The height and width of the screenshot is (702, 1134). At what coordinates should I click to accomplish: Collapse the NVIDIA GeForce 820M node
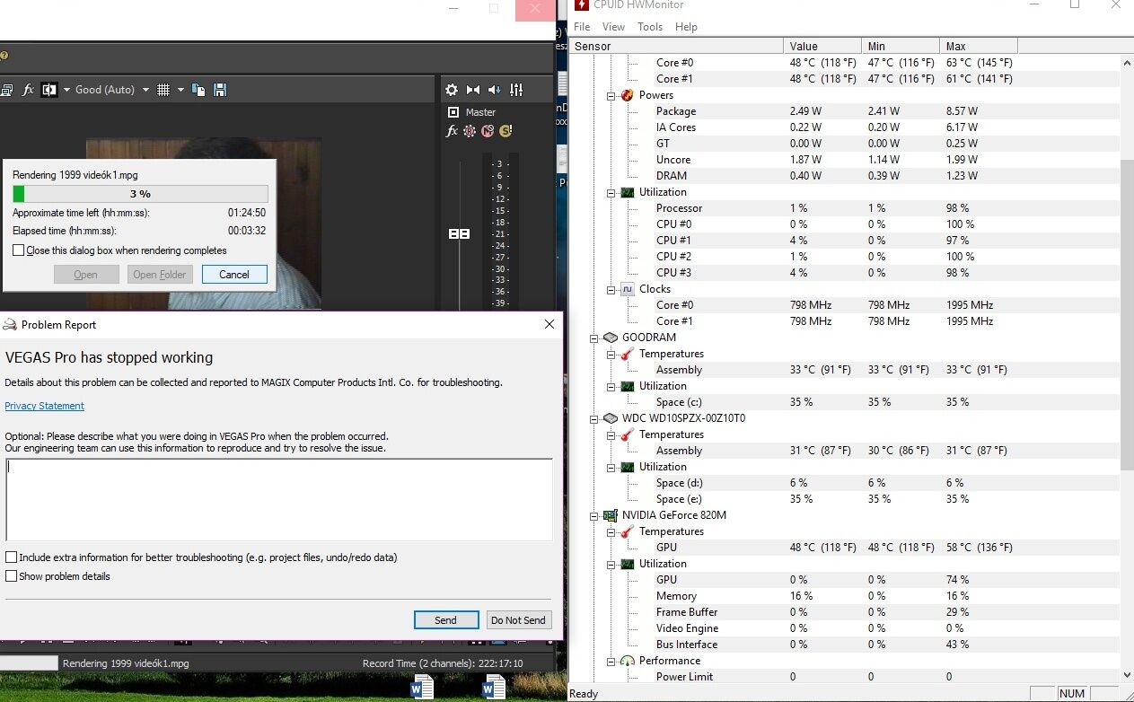pos(593,515)
